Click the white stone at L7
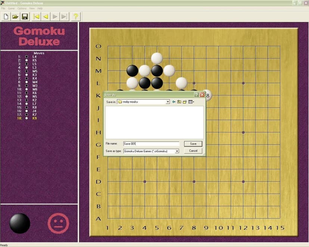The height and width of the screenshot is (247, 309). coord(181,83)
